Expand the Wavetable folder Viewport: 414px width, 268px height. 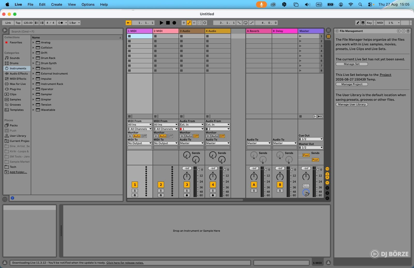click(x=33, y=110)
